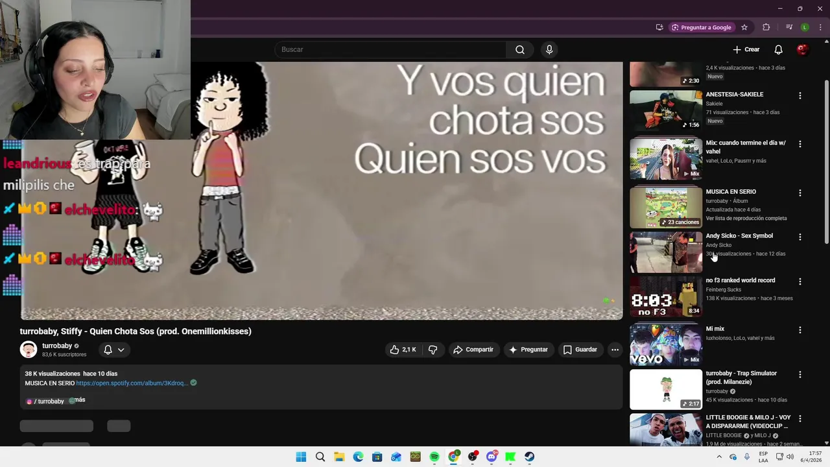Open options for LITTLE BOOGIE & MILO J
830x467 pixels.
click(x=800, y=419)
